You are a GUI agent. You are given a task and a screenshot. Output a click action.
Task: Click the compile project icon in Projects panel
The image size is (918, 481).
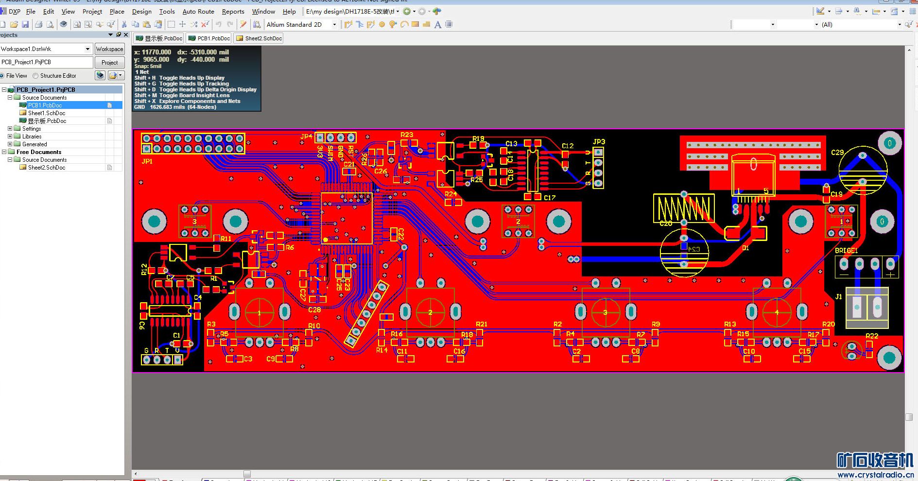coord(100,75)
